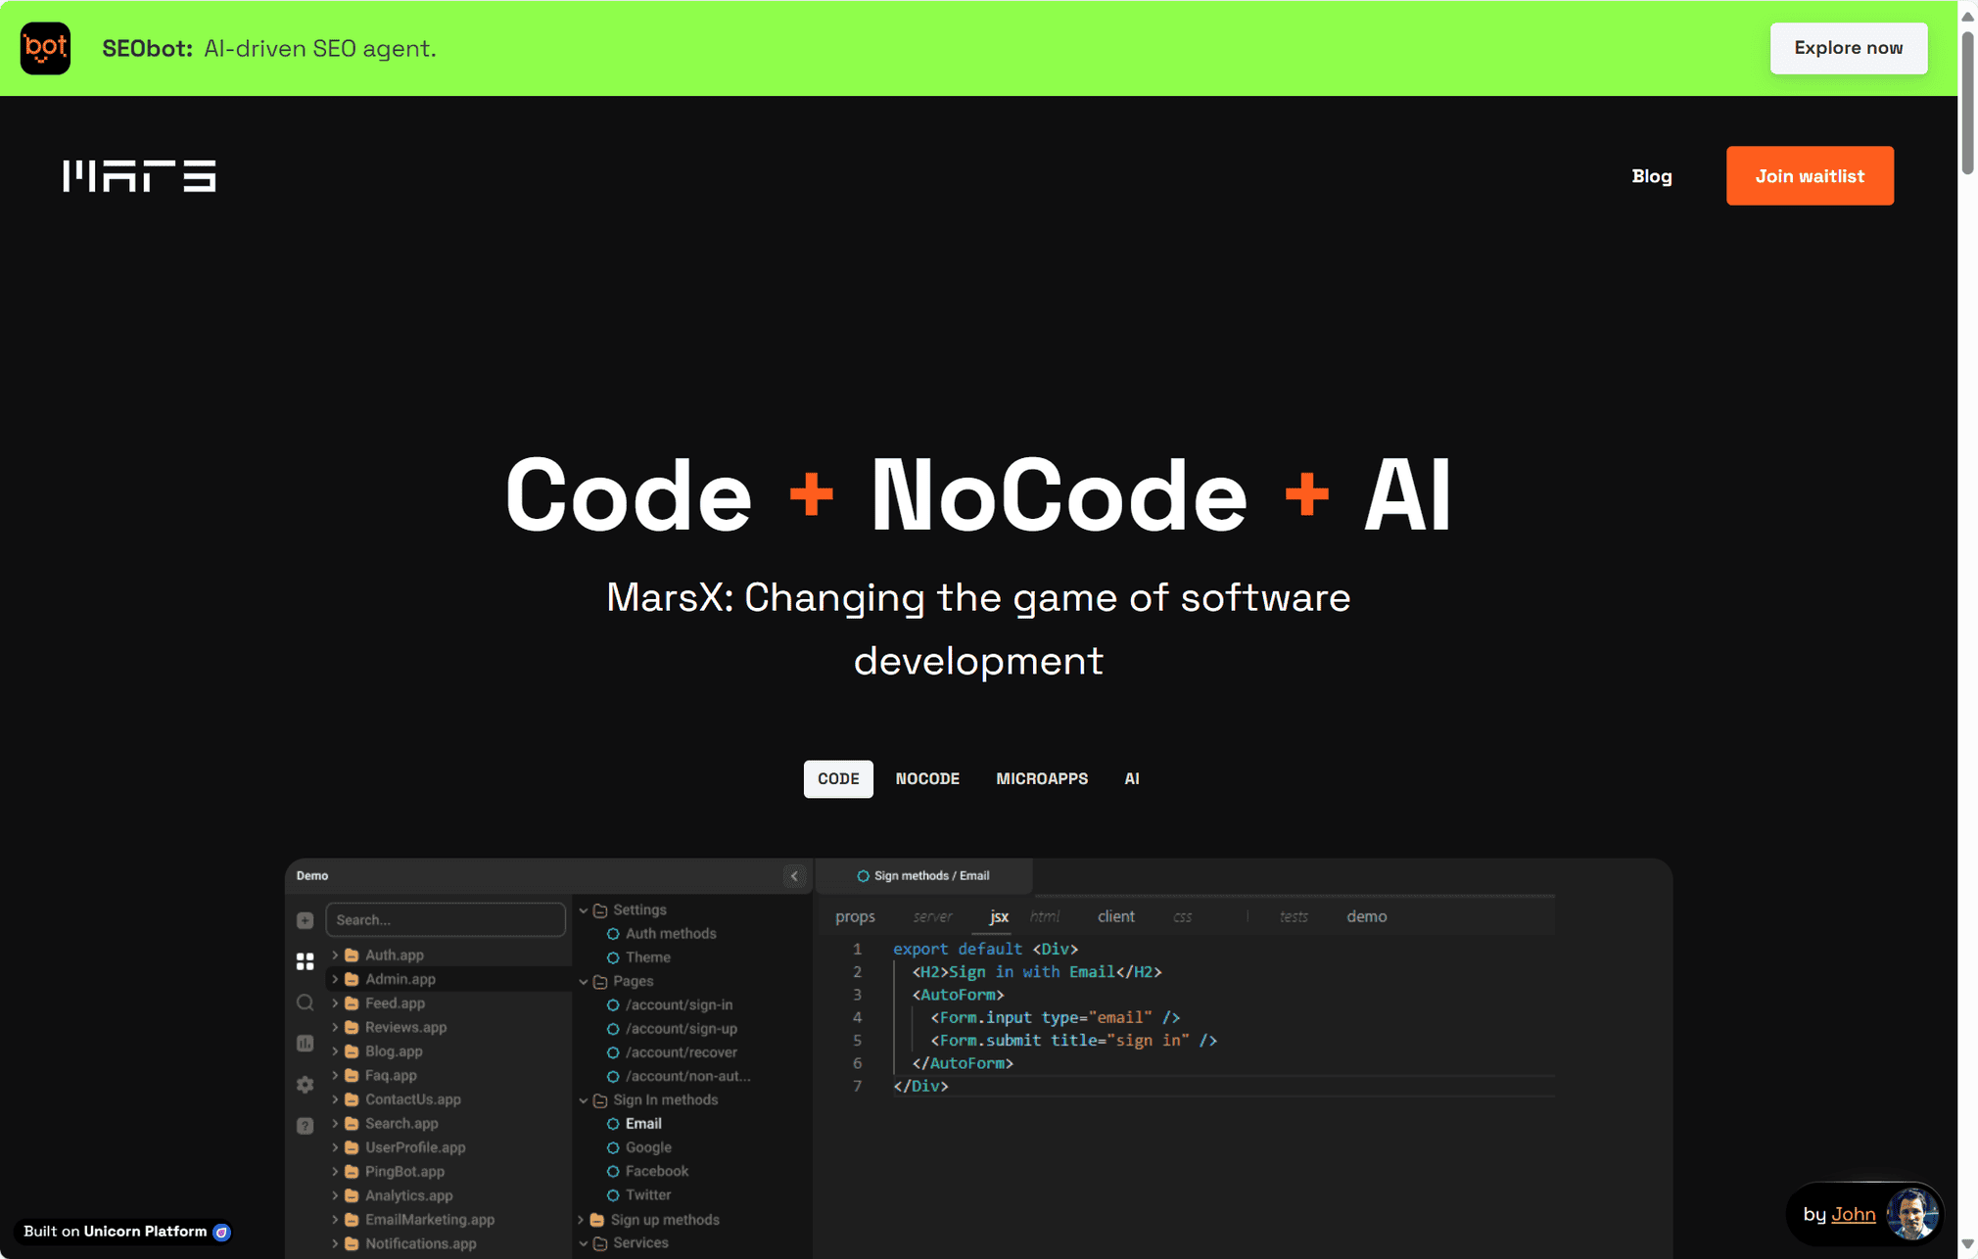The height and width of the screenshot is (1259, 1978).
Task: Click the magnifier search icon in sidebar
Action: pos(306,1003)
